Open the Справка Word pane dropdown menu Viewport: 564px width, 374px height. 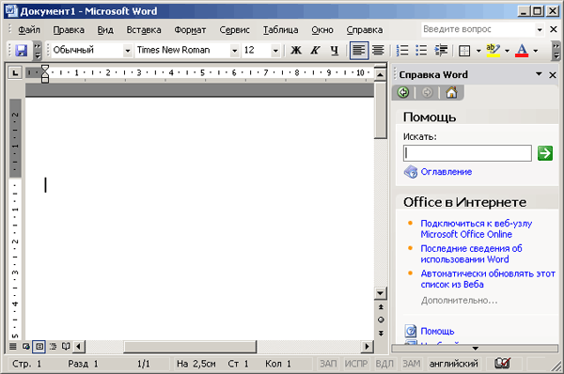pos(539,74)
